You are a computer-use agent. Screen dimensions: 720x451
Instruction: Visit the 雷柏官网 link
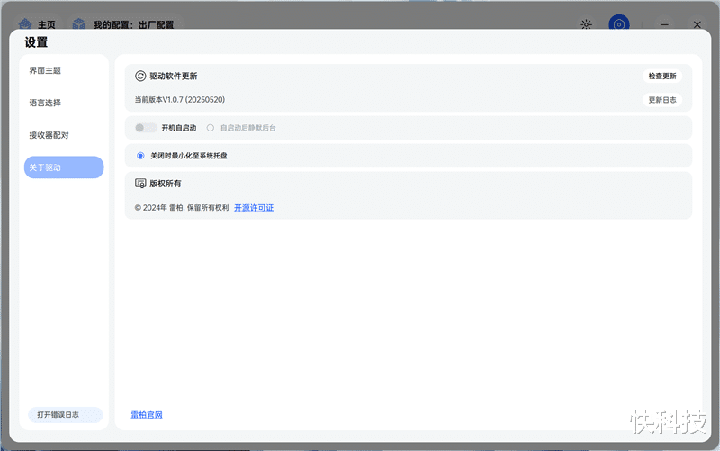(x=147, y=415)
